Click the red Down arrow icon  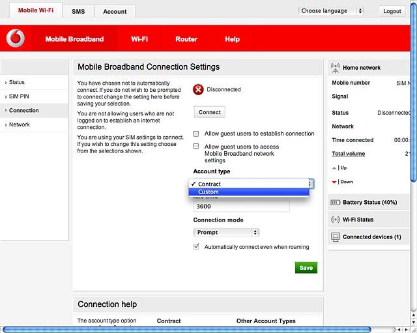point(334,182)
